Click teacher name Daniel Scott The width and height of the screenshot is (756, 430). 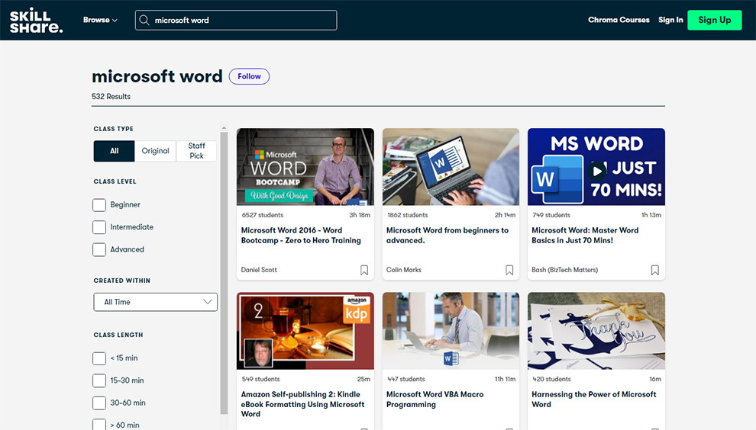point(259,270)
